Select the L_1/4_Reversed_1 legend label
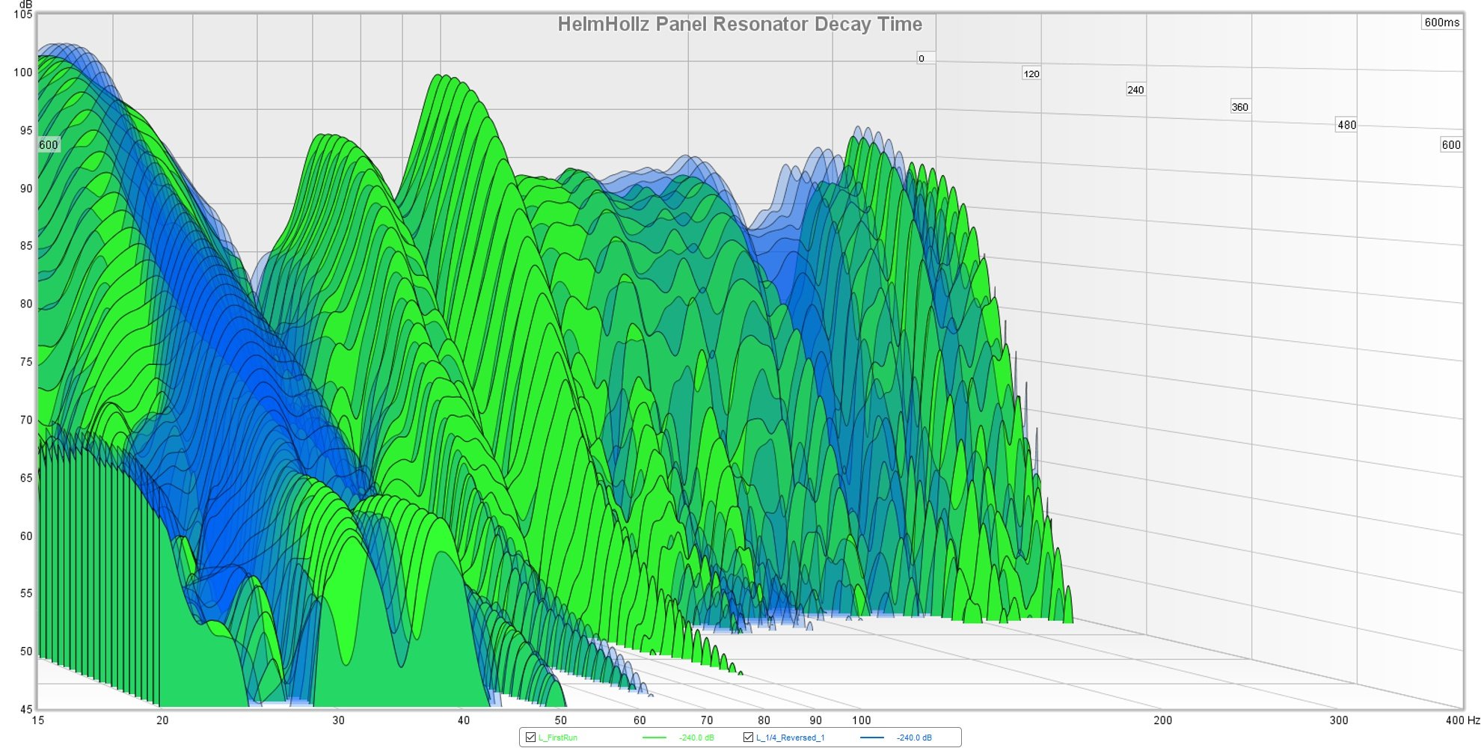 click(x=791, y=738)
